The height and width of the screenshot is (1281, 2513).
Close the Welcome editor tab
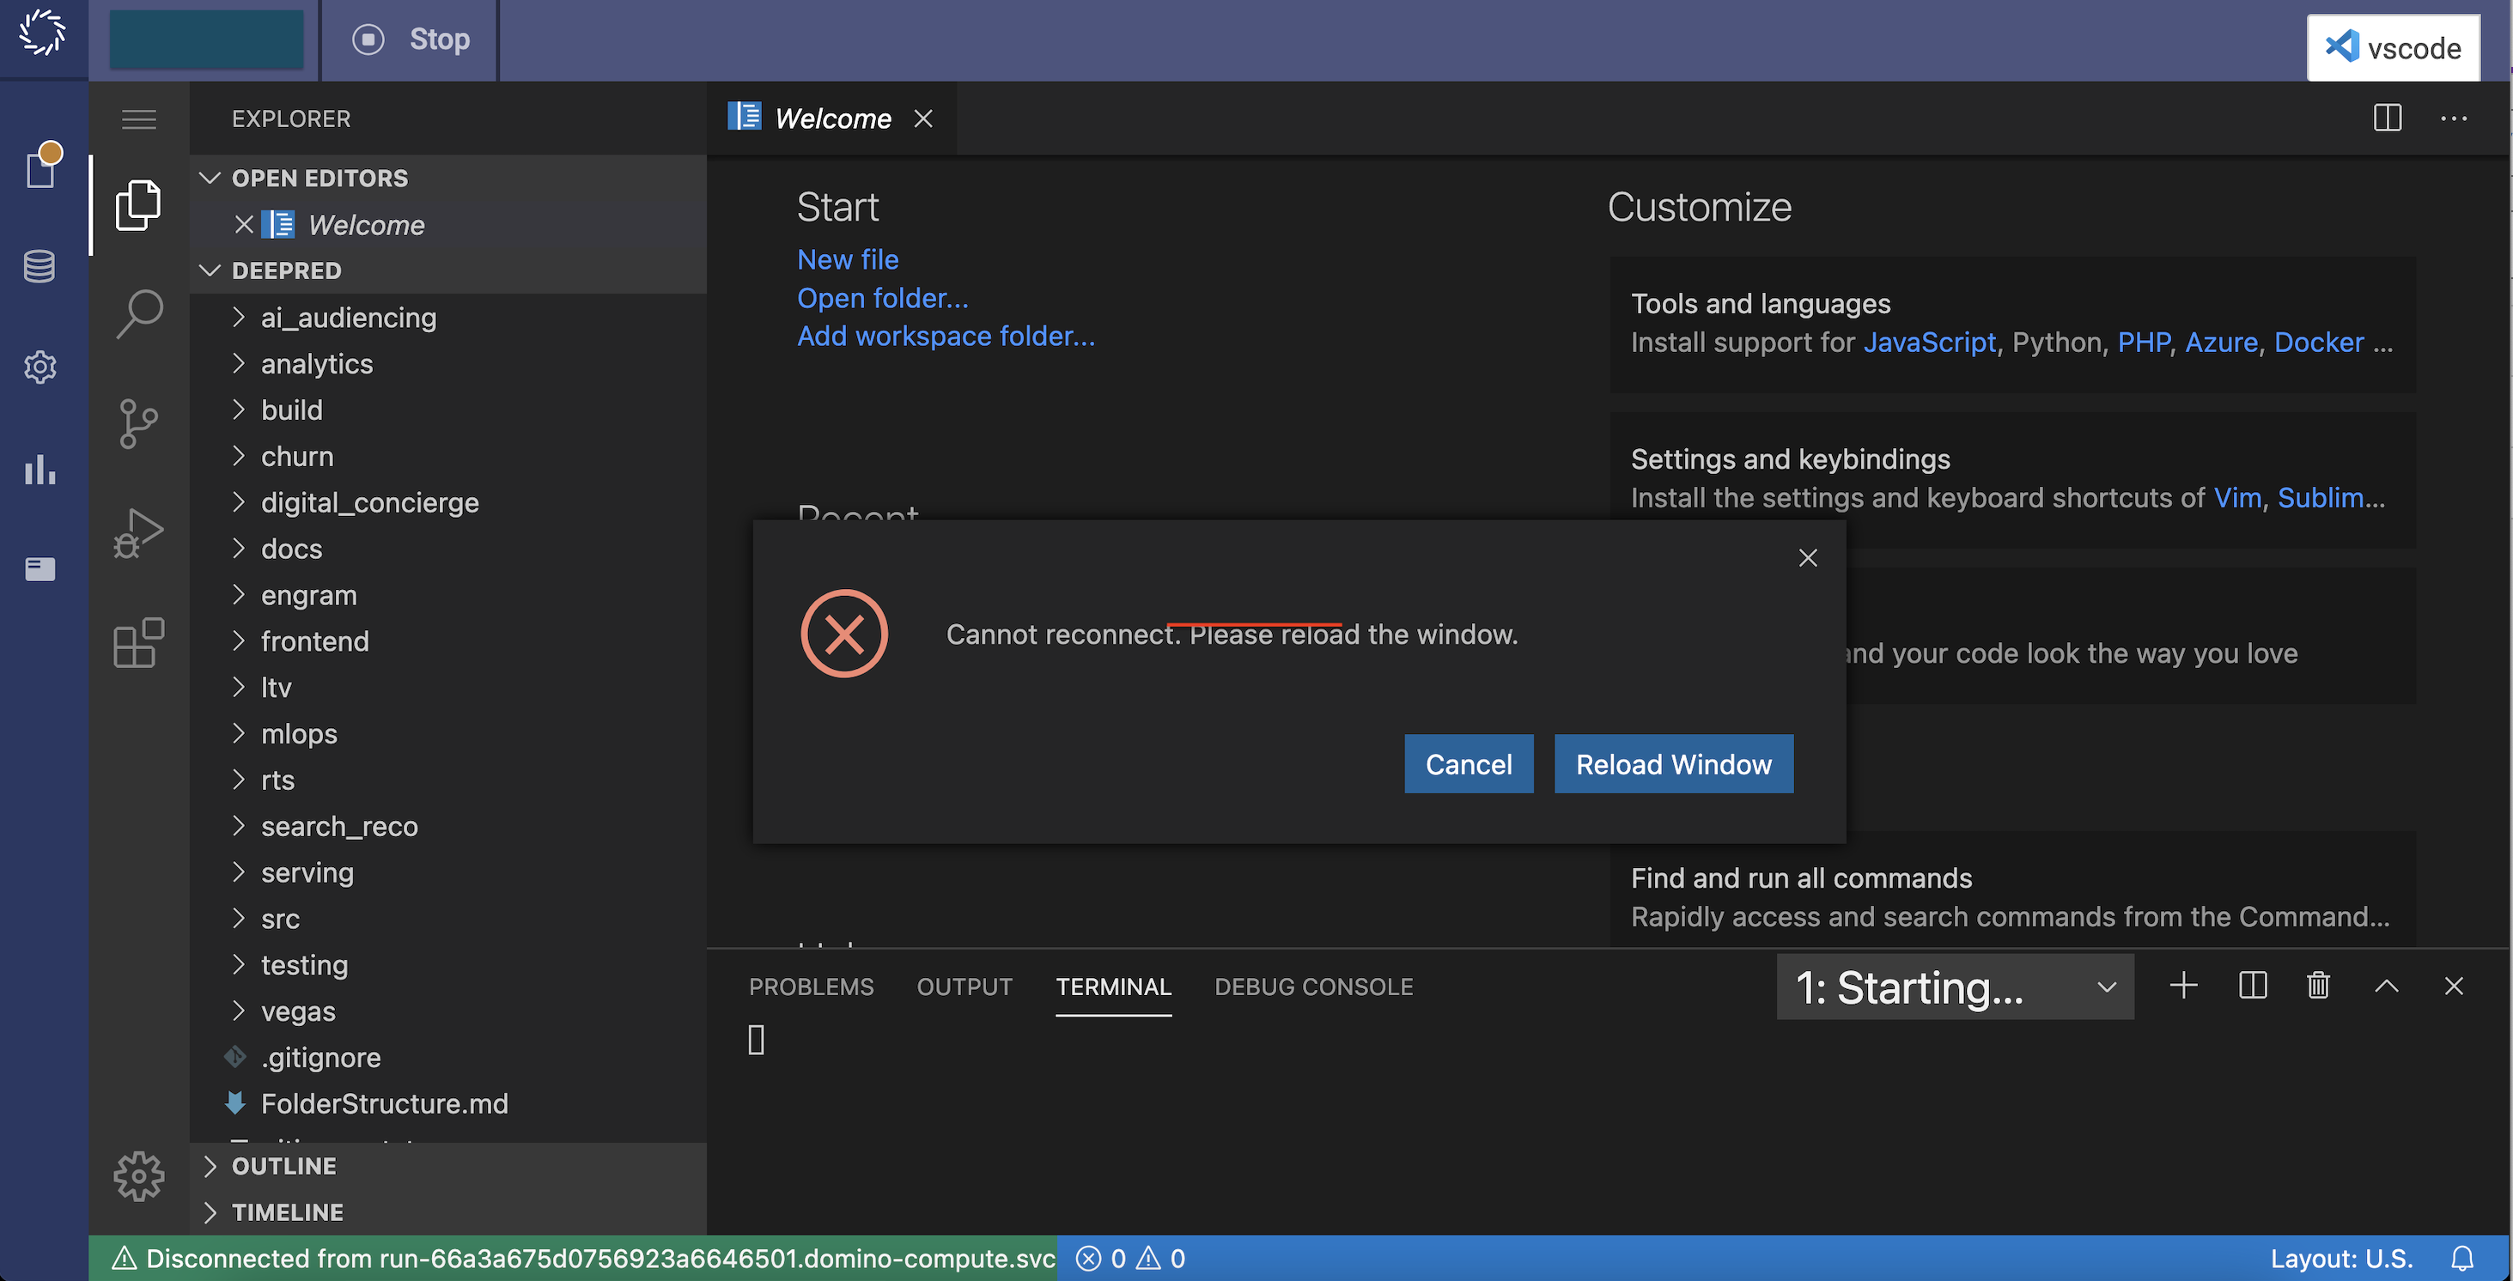(923, 118)
